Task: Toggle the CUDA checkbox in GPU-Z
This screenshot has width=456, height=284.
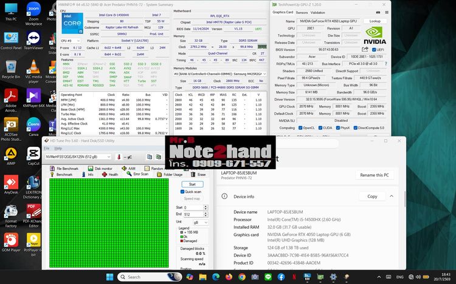Action: [320, 128]
